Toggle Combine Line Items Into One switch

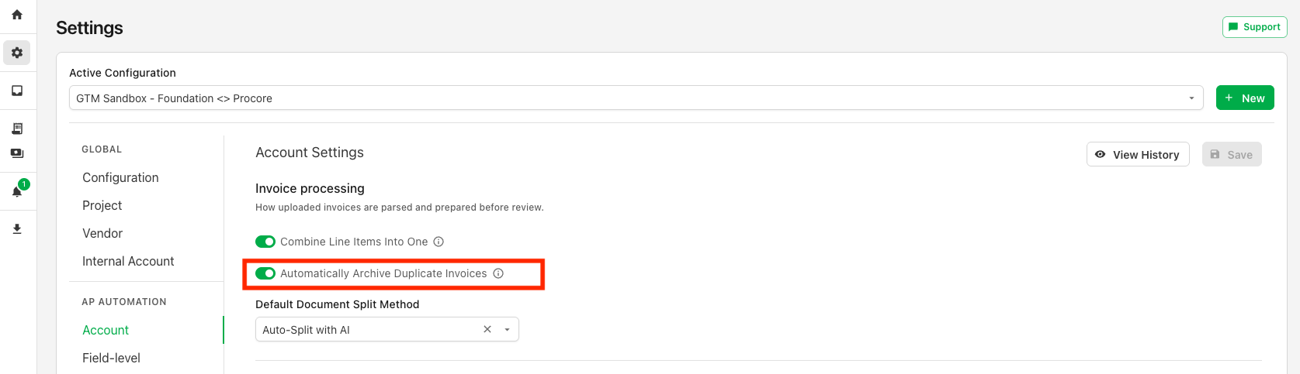(x=265, y=242)
